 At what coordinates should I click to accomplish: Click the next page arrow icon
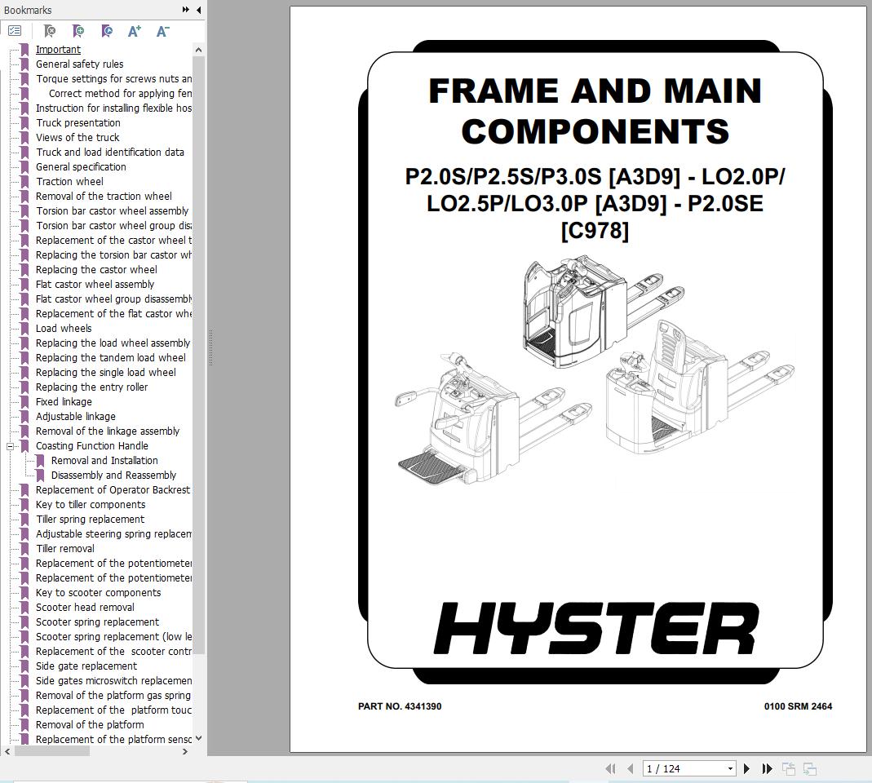(746, 768)
